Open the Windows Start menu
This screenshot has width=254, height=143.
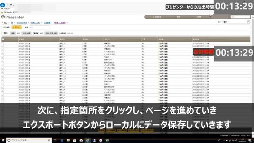[3, 140]
